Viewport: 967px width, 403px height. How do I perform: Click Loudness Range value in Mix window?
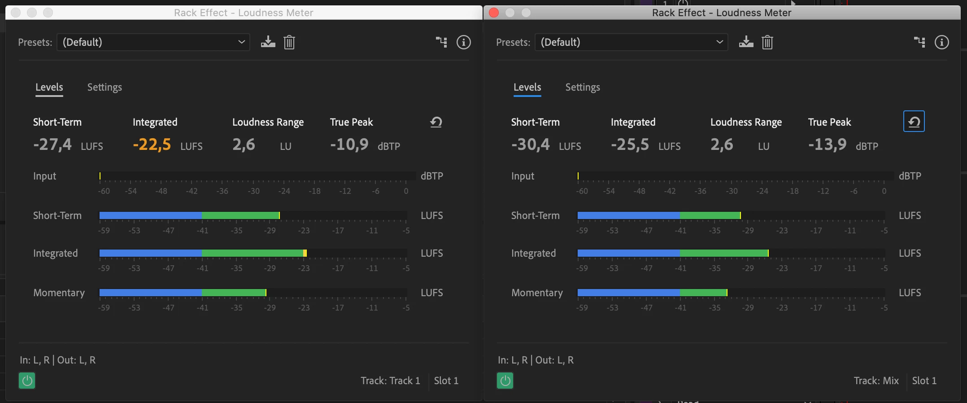(x=722, y=145)
